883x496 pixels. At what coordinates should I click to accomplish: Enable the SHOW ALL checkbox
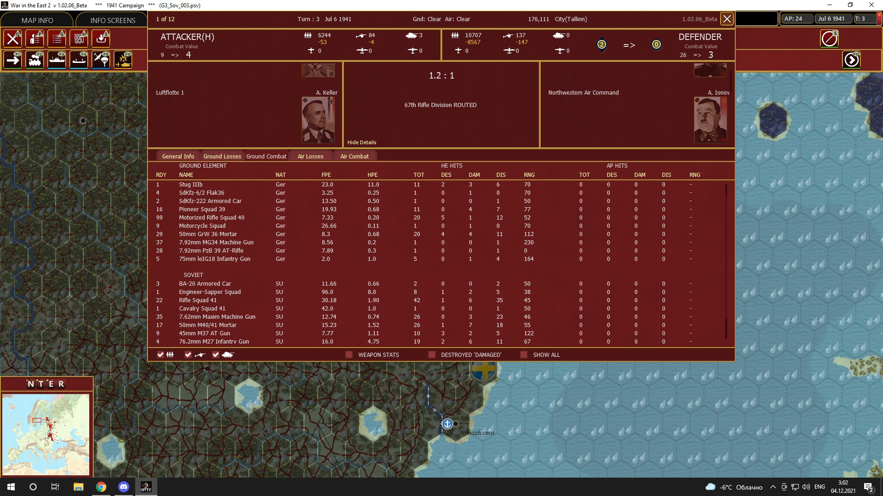(x=524, y=355)
